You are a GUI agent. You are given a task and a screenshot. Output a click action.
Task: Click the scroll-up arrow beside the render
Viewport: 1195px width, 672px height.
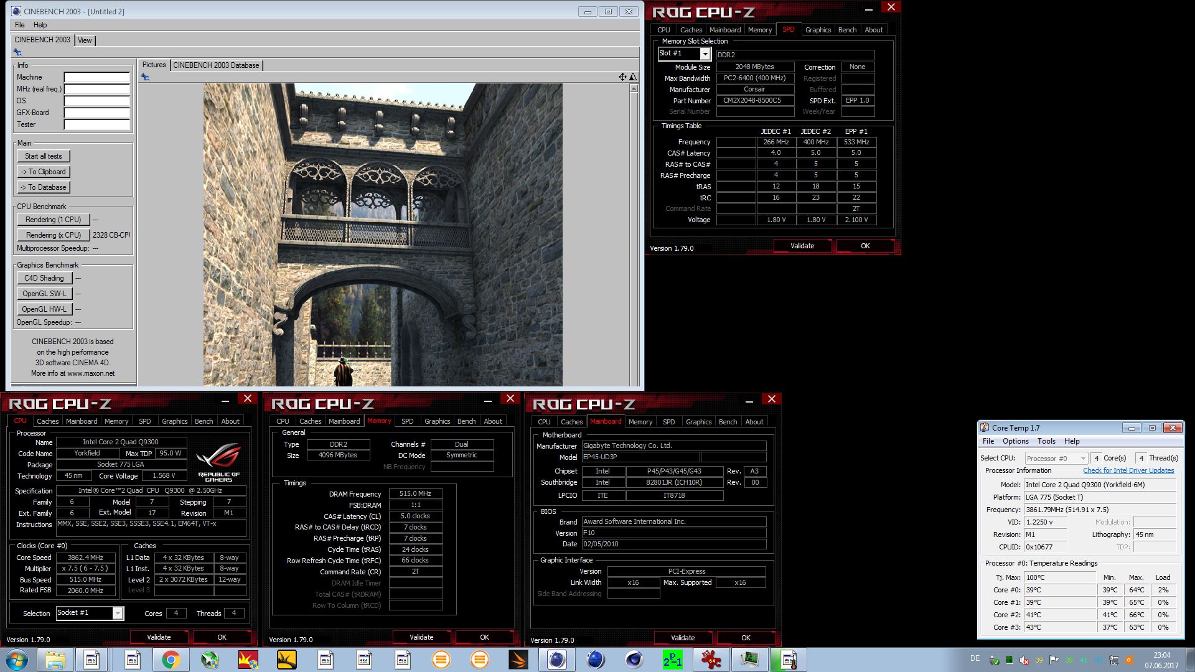[634, 88]
